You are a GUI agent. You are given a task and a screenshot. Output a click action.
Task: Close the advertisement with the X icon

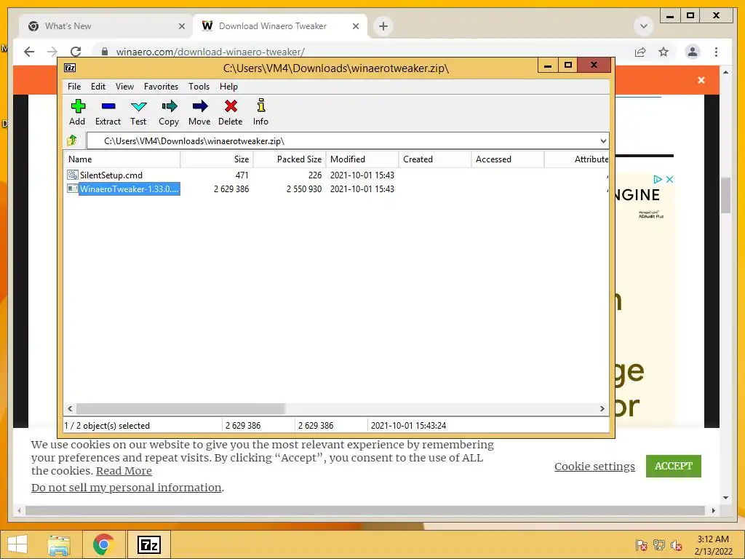[669, 179]
